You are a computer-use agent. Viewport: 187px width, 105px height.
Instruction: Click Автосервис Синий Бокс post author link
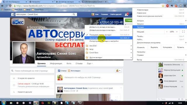click(x=76, y=88)
